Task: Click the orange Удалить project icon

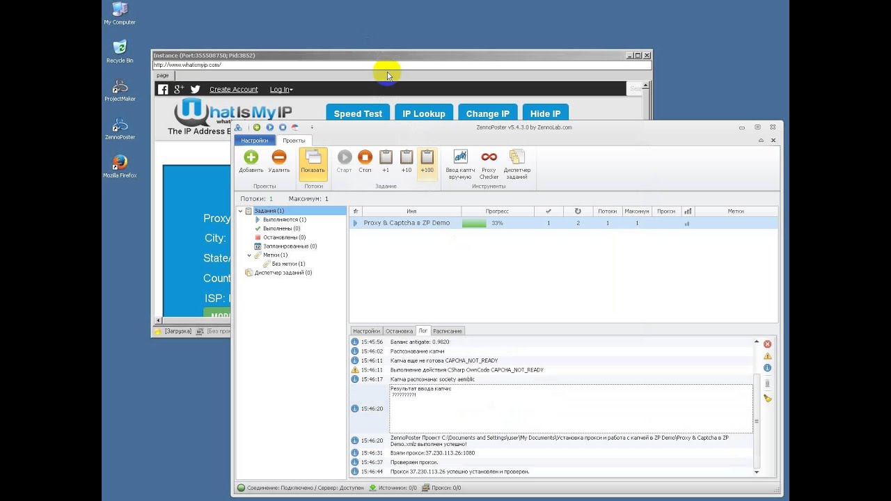Action: click(279, 157)
